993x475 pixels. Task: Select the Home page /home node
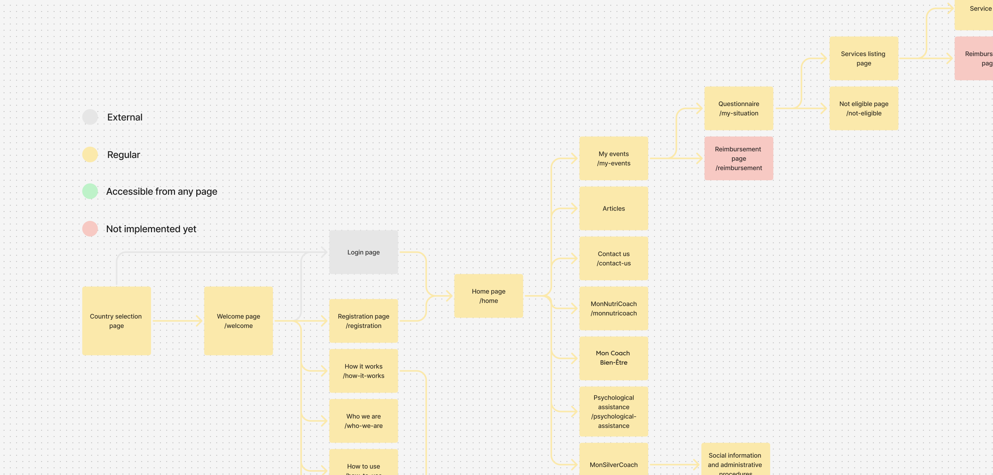pos(488,296)
